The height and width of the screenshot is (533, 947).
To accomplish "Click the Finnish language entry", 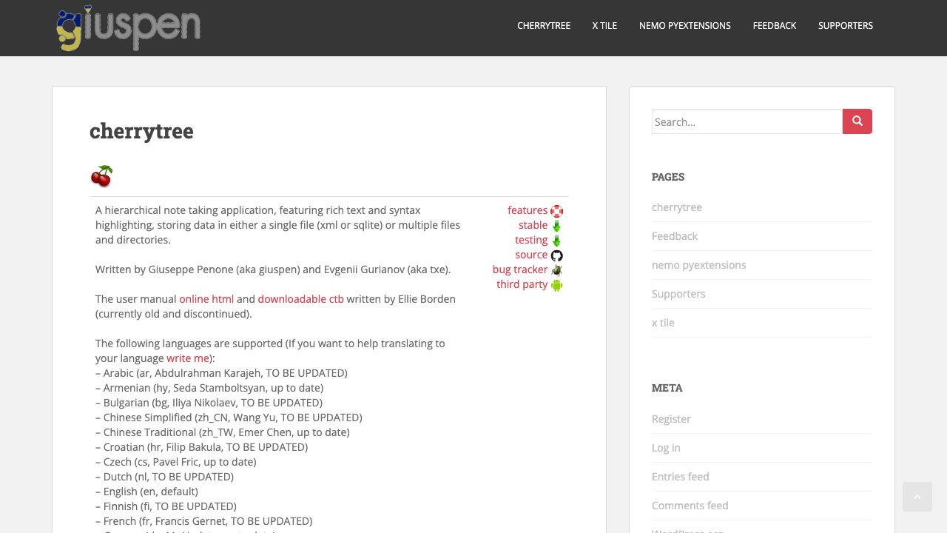I will pos(166,506).
